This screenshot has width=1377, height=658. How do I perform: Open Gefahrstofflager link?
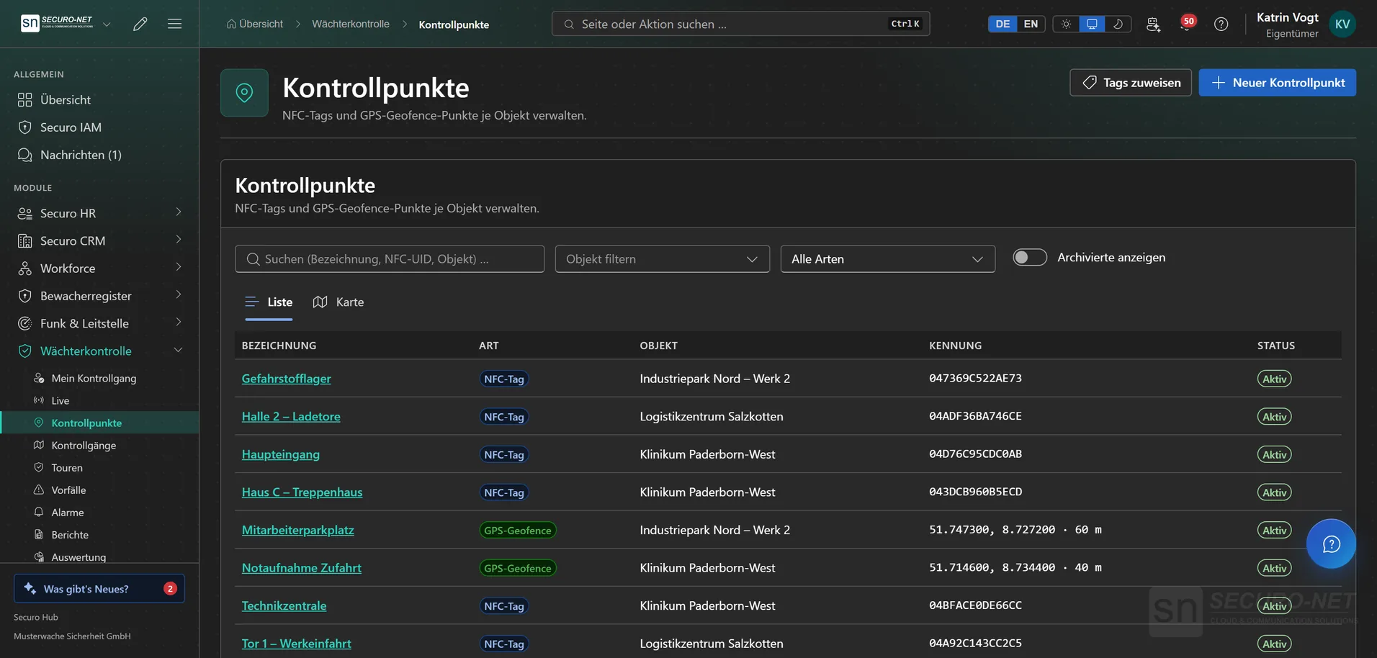pos(286,379)
